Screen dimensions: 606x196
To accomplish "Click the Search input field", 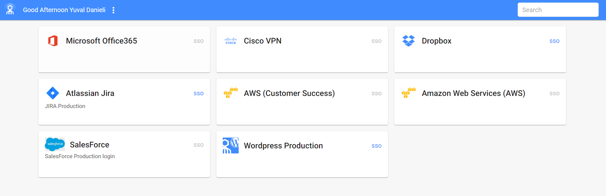I will (x=558, y=10).
